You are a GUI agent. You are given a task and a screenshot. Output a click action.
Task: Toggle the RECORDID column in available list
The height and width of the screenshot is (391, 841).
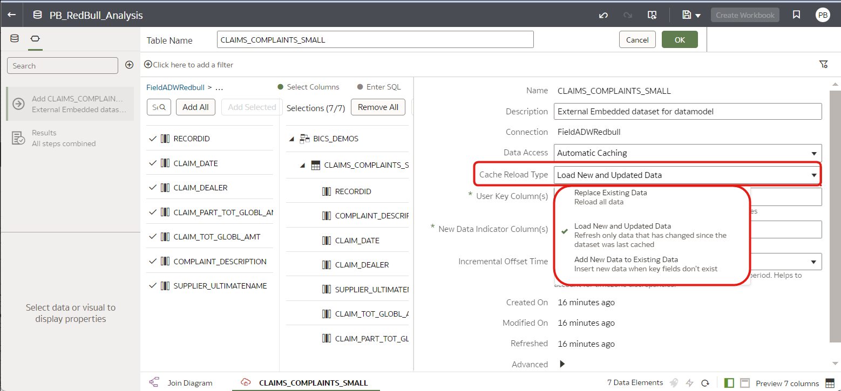click(x=209, y=139)
